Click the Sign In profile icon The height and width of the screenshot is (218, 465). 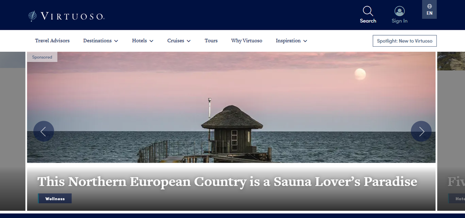[400, 11]
